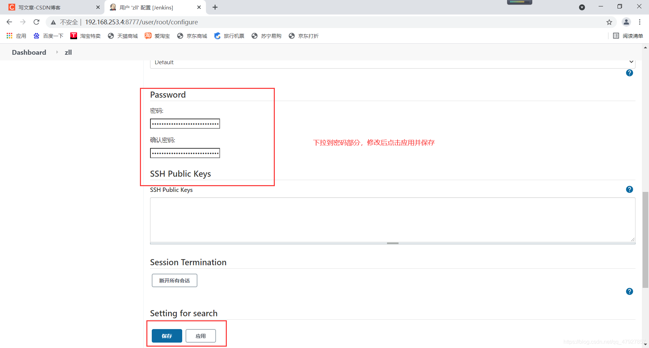649x348 pixels.
Task: Open the 百度一下 bookmark
Action: [48, 36]
